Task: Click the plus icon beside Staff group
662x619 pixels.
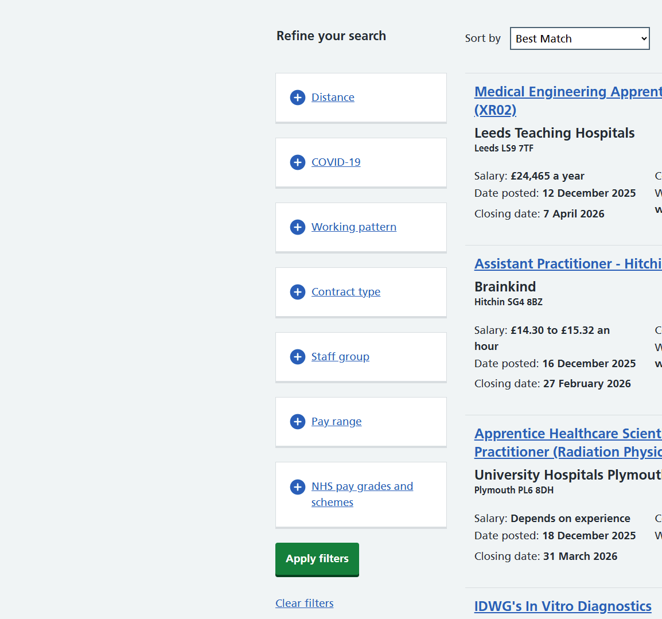Action: [298, 357]
